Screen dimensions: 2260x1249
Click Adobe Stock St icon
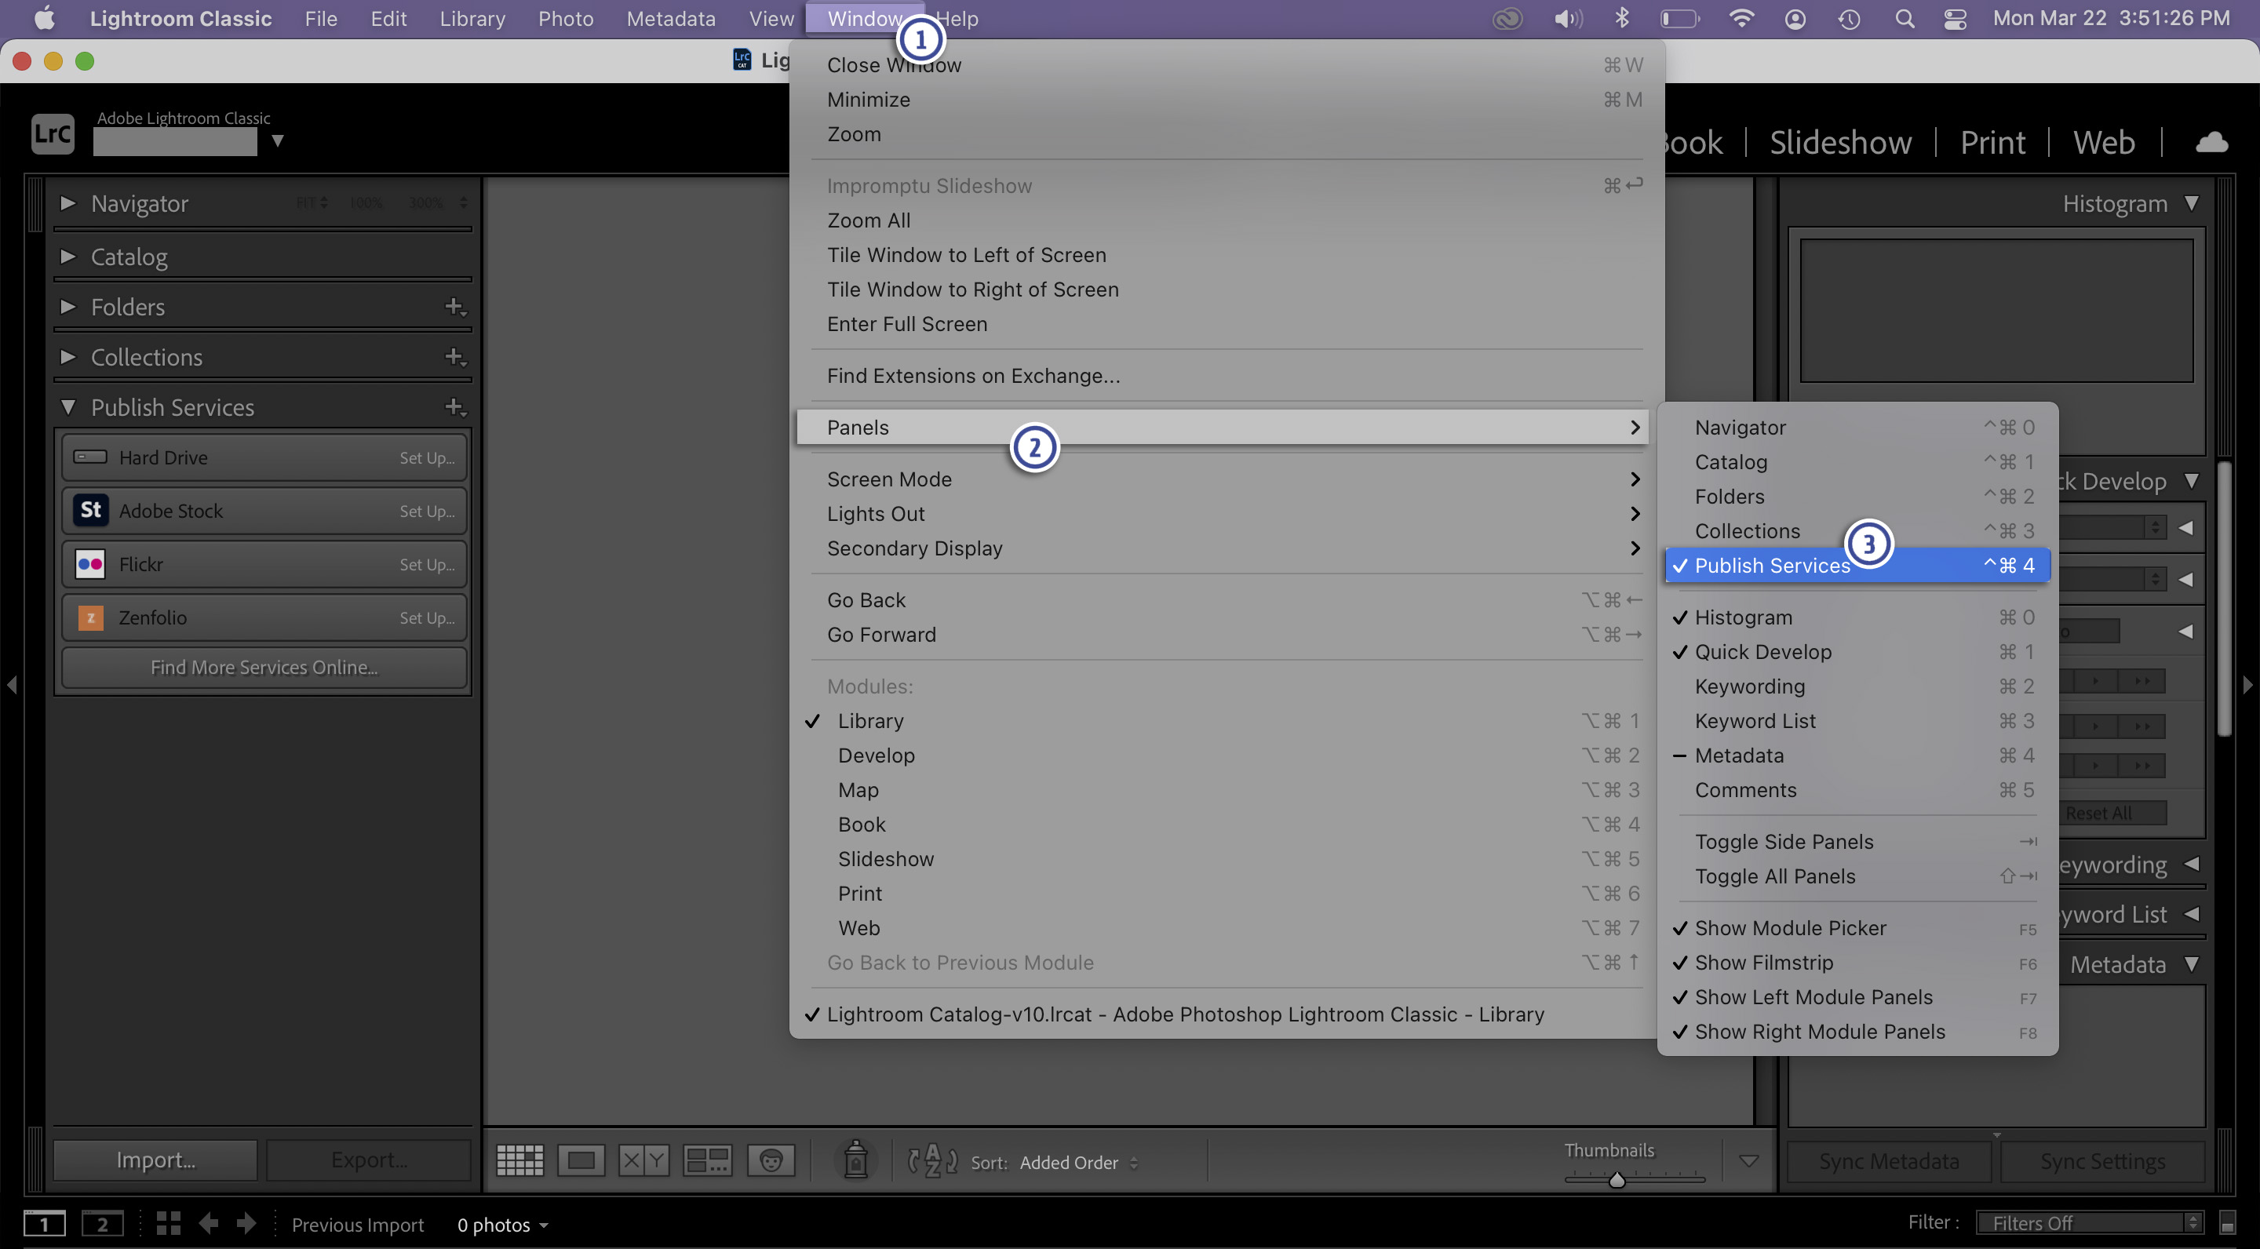(x=90, y=511)
